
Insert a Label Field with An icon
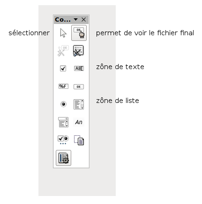[x=79, y=122]
